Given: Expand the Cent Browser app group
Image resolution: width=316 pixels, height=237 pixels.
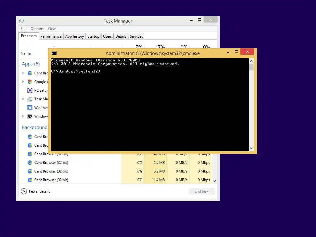Looking at the screenshot, I should point(23,73).
